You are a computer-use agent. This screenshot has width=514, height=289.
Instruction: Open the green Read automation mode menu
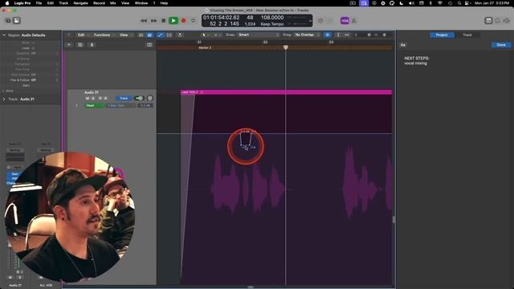pos(95,105)
